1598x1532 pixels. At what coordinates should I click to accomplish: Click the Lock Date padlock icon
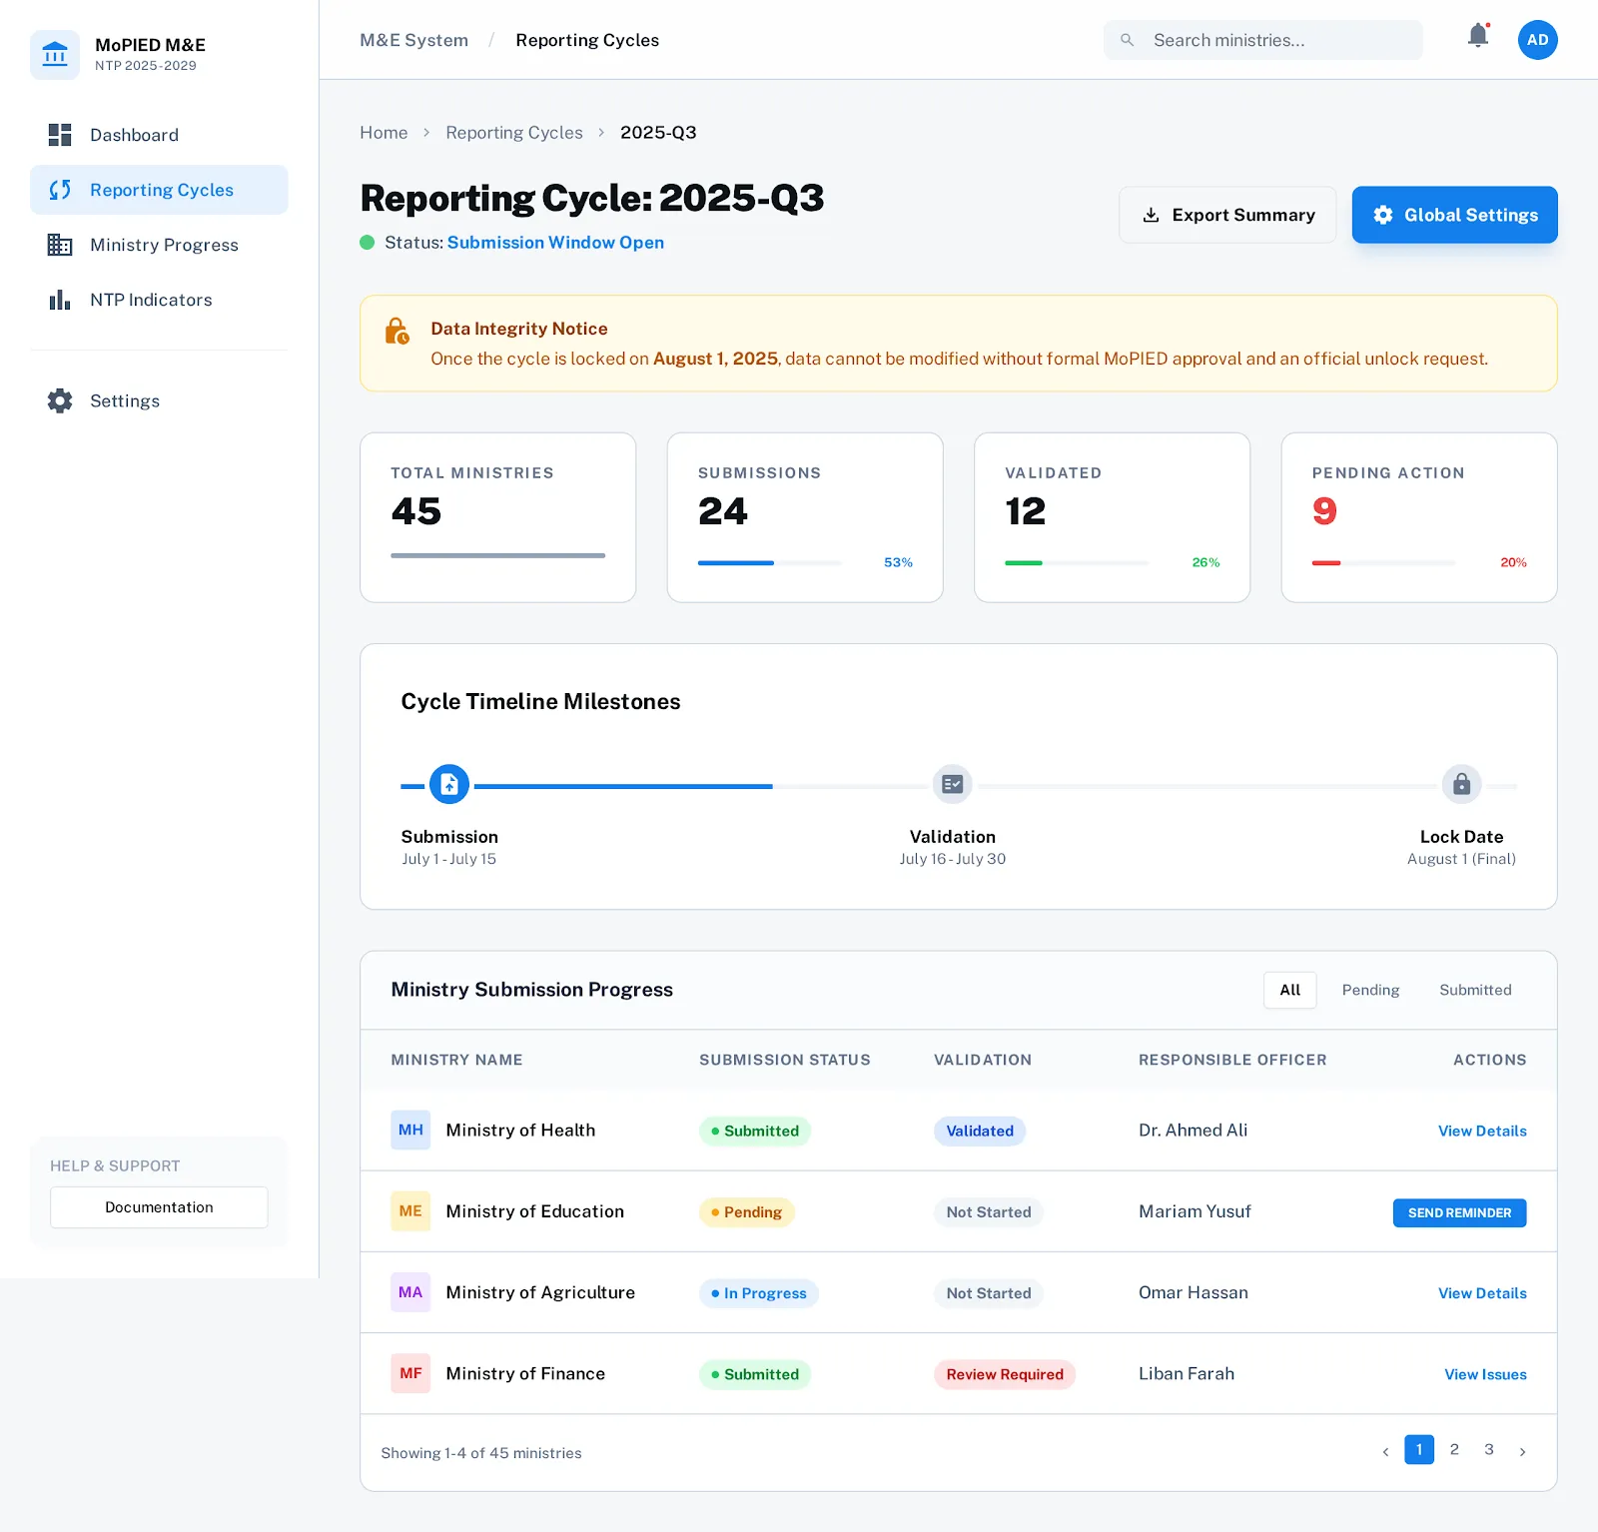1461,785
